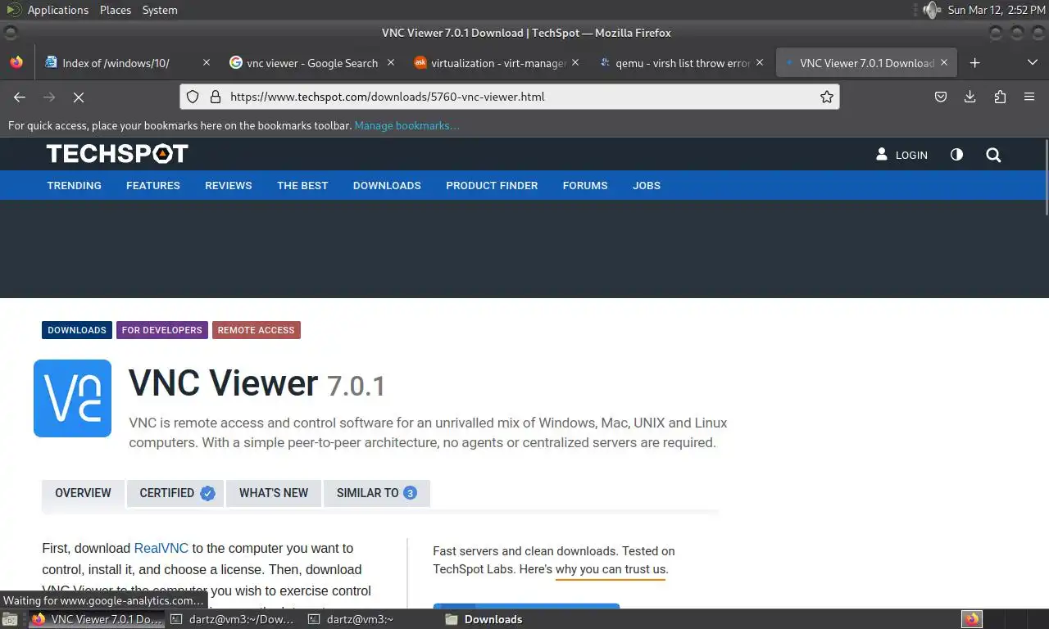Click the Manage bookmarks link

[x=406, y=125]
